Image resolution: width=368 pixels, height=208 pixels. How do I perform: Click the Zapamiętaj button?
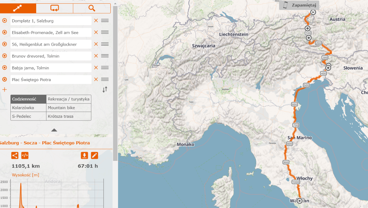click(x=299, y=5)
